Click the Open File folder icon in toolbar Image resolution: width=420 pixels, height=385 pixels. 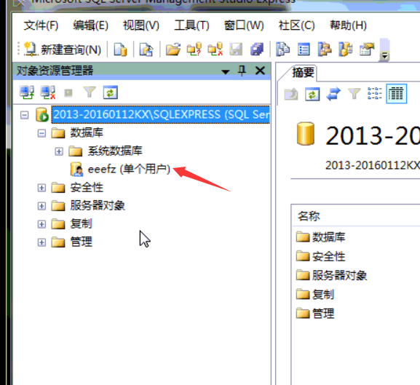(x=173, y=49)
